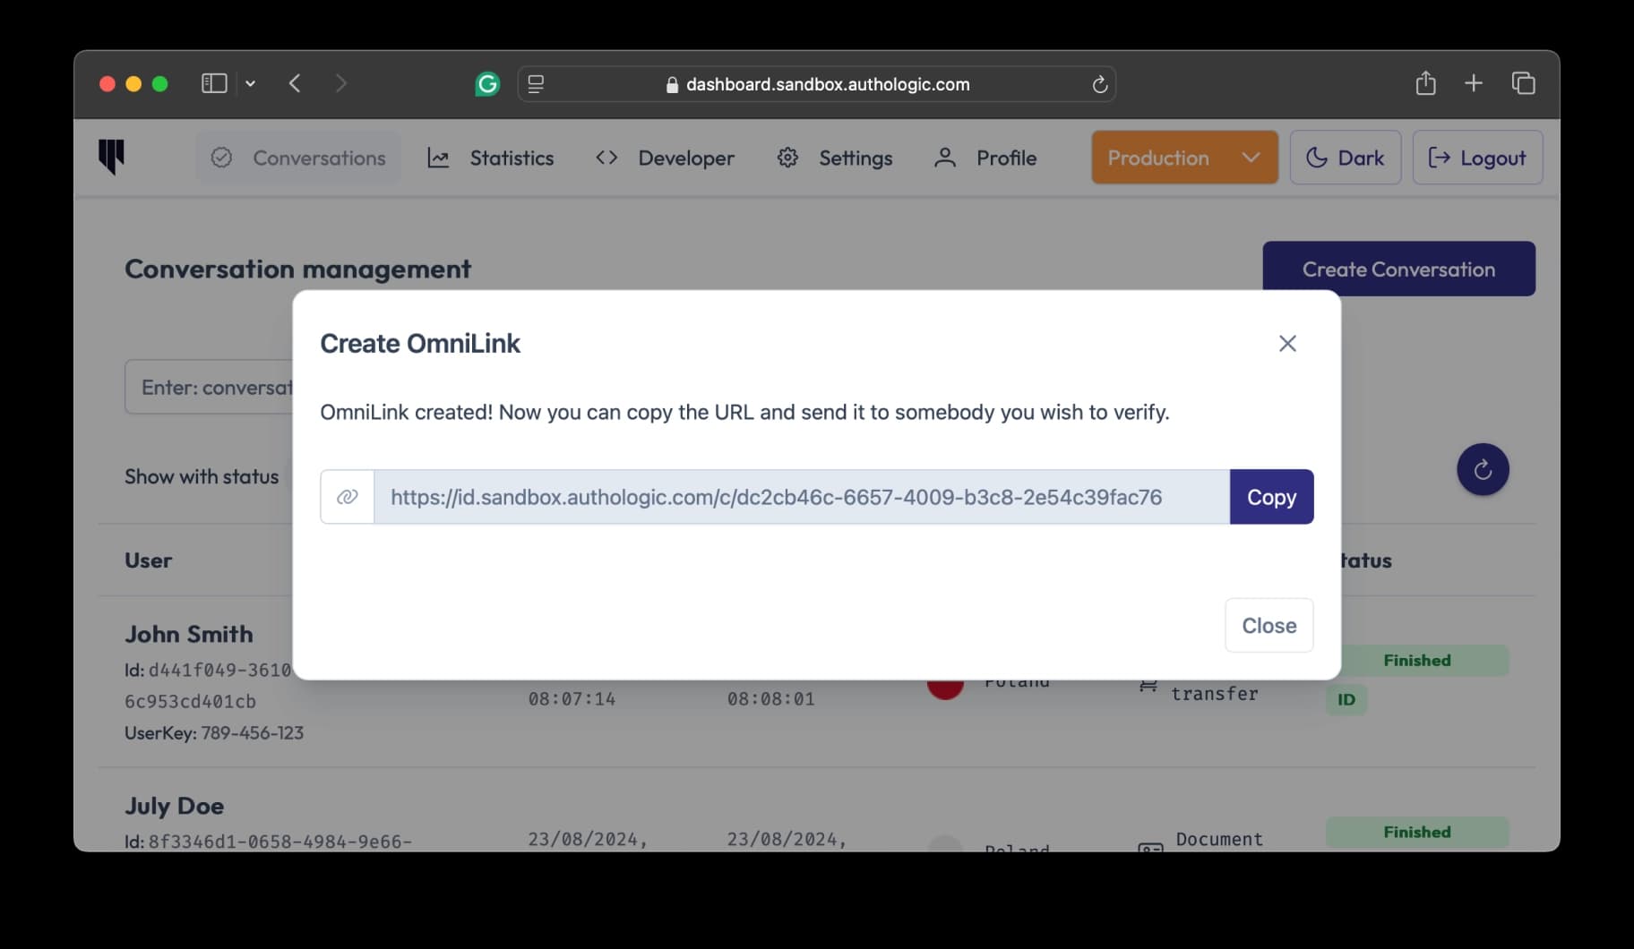Open new tab with plus icon
The image size is (1634, 949).
pyautogui.click(x=1474, y=83)
